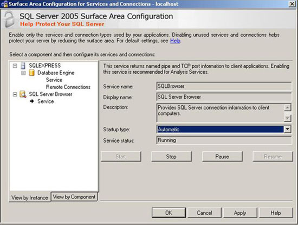Apply the configuration changes

240,213
